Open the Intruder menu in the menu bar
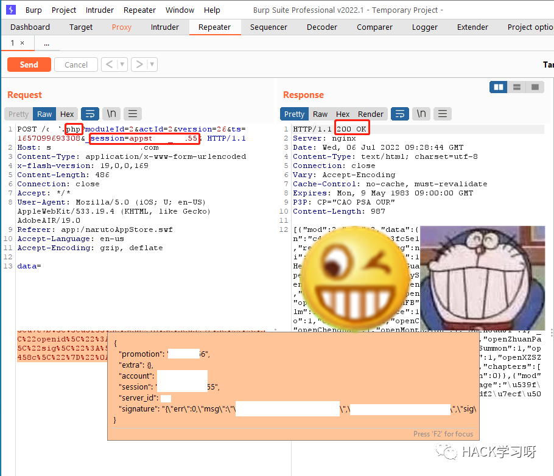The image size is (554, 476). tap(100, 10)
